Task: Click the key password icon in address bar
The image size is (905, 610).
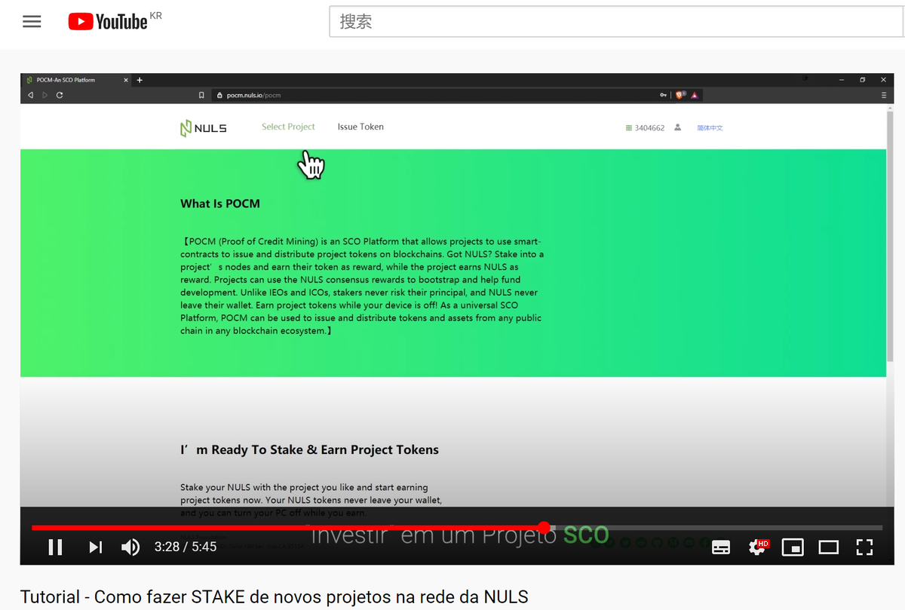Action: tap(663, 96)
